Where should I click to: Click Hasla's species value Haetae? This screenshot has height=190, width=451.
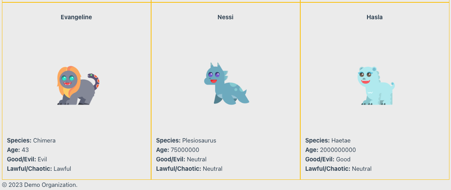coord(341,141)
